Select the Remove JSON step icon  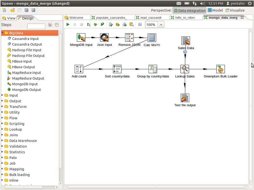coord(129,37)
